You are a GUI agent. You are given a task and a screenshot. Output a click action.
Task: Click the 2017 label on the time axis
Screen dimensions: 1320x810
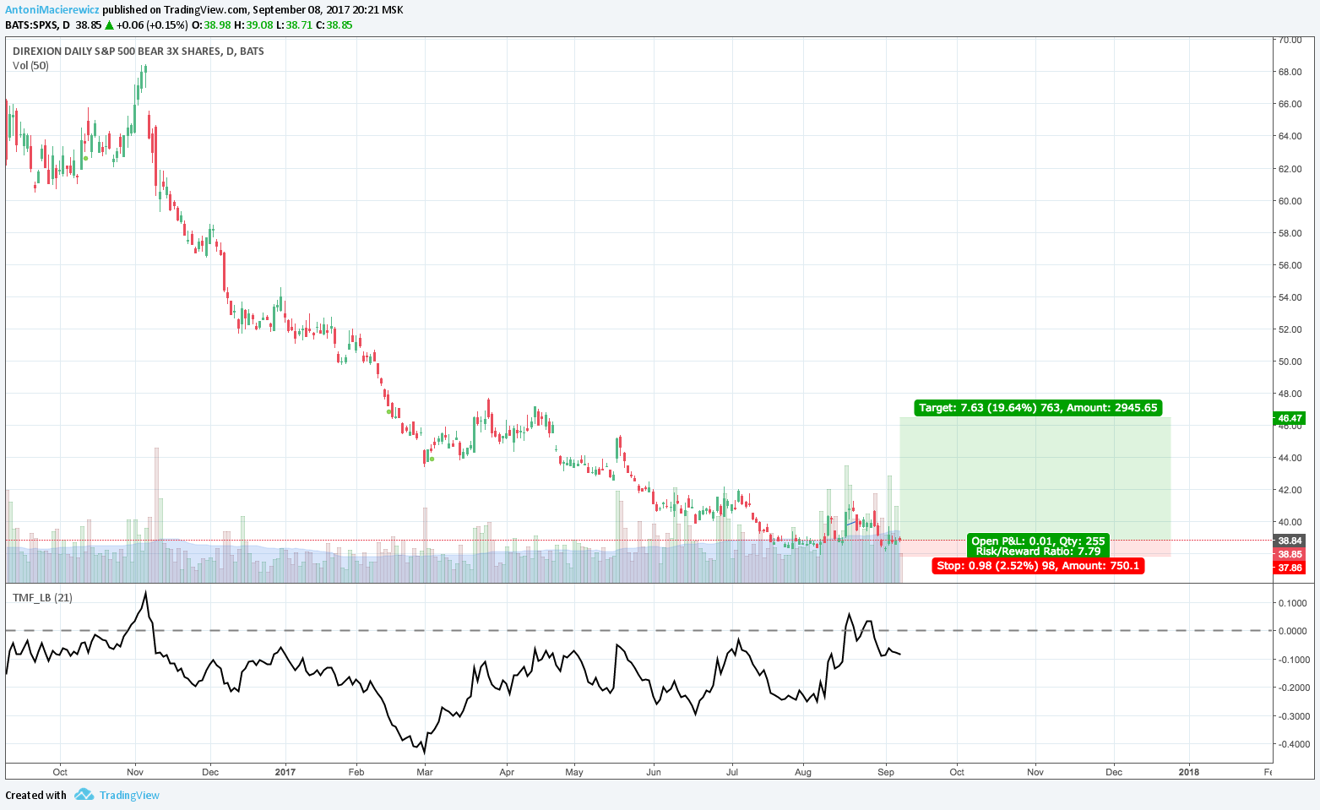(x=285, y=772)
